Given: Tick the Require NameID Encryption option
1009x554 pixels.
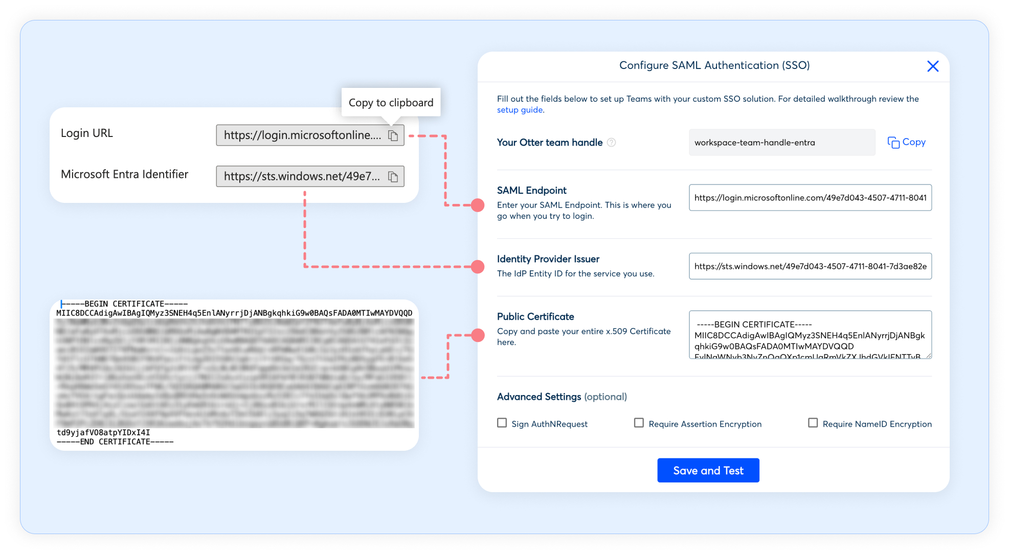Looking at the screenshot, I should (813, 423).
